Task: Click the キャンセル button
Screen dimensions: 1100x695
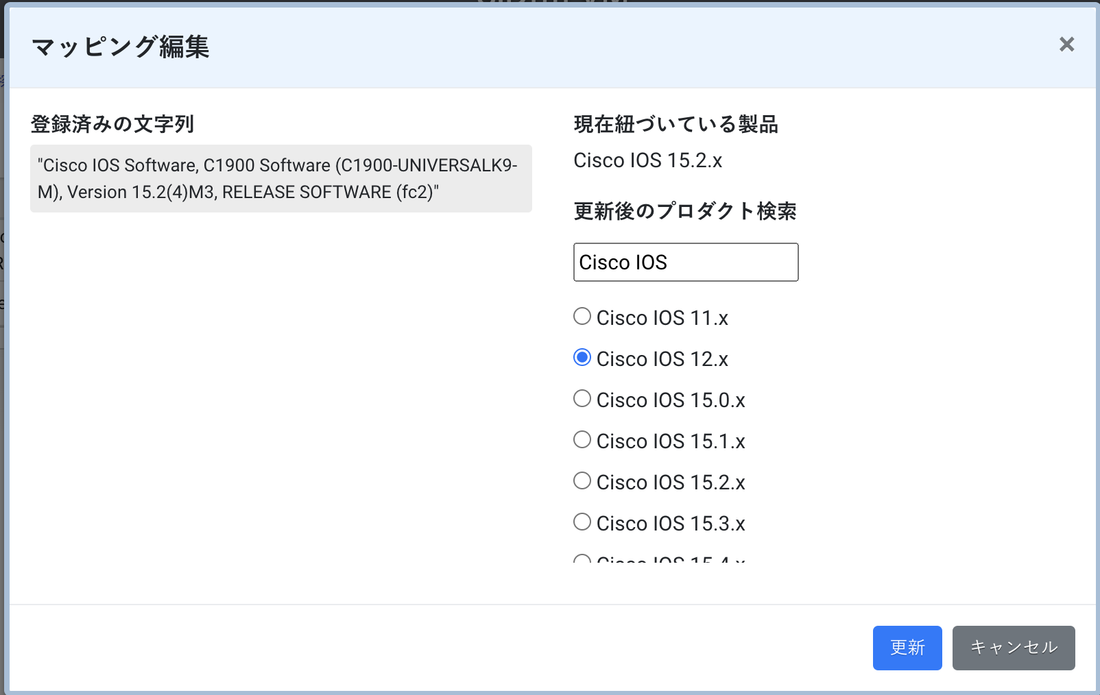Action: point(1014,648)
